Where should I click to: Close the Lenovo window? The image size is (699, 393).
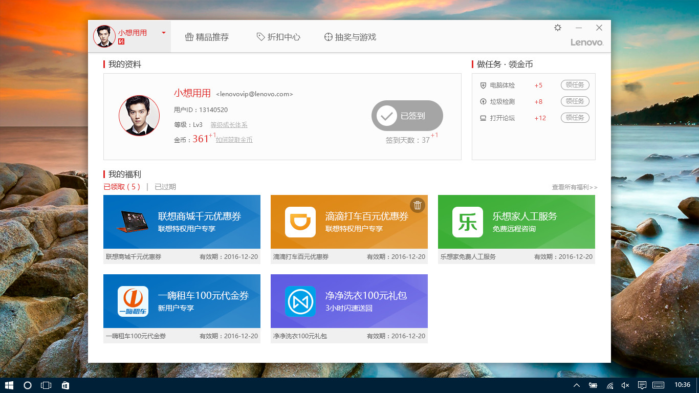click(599, 28)
